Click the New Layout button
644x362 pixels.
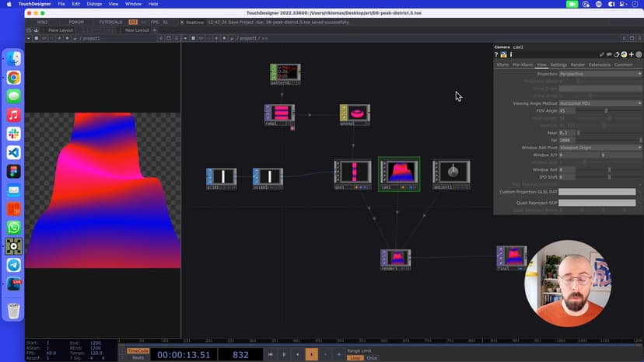(136, 30)
